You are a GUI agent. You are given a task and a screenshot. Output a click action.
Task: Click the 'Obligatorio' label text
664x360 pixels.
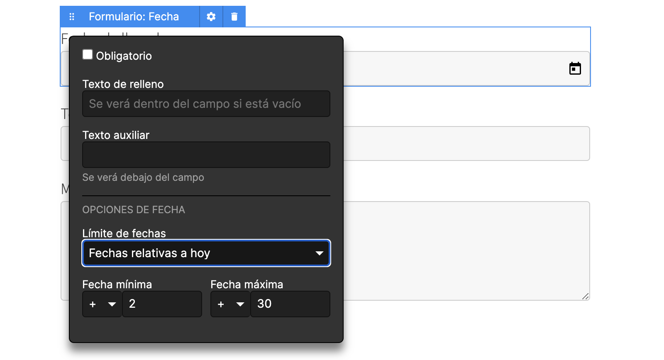coord(124,56)
